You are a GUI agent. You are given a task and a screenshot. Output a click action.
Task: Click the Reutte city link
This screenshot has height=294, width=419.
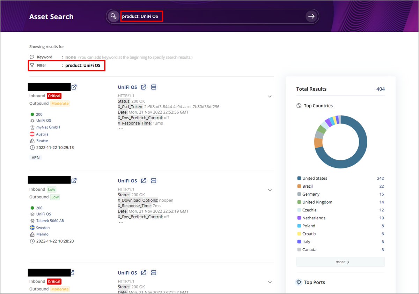coord(42,141)
